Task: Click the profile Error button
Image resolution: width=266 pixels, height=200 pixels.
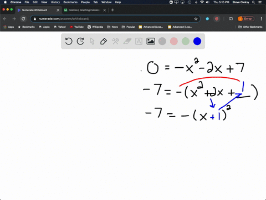Action: coord(246,19)
